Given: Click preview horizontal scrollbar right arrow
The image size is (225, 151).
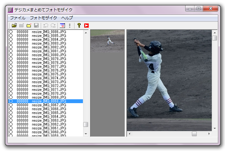Looking at the screenshot, I should pyautogui.click(x=209, y=134).
